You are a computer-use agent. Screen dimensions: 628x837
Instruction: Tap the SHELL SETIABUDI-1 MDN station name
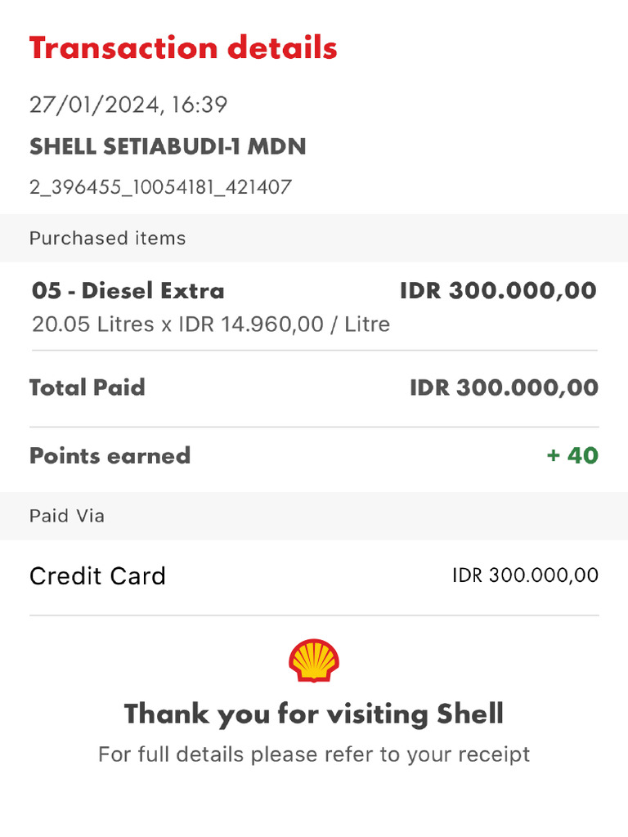(168, 147)
